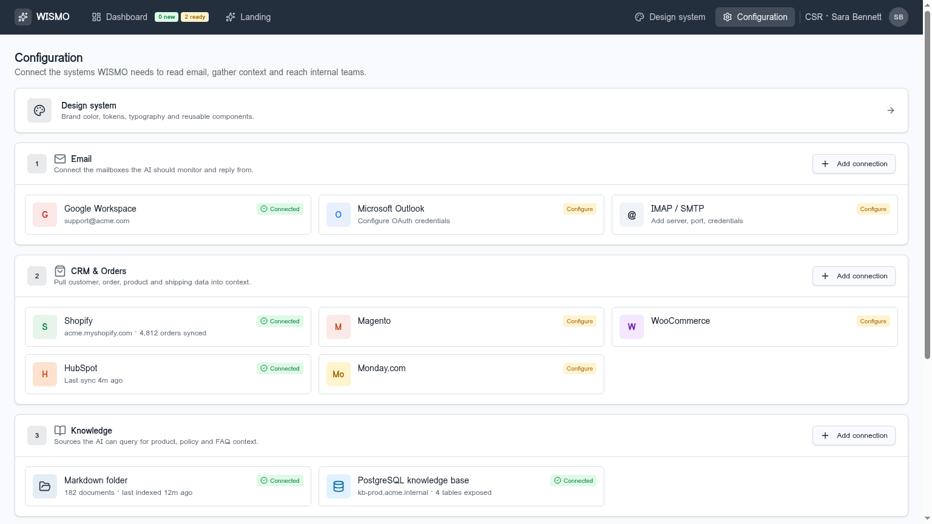The height and width of the screenshot is (524, 932).
Task: Click Connected badge on Markdown folder
Action: click(280, 481)
